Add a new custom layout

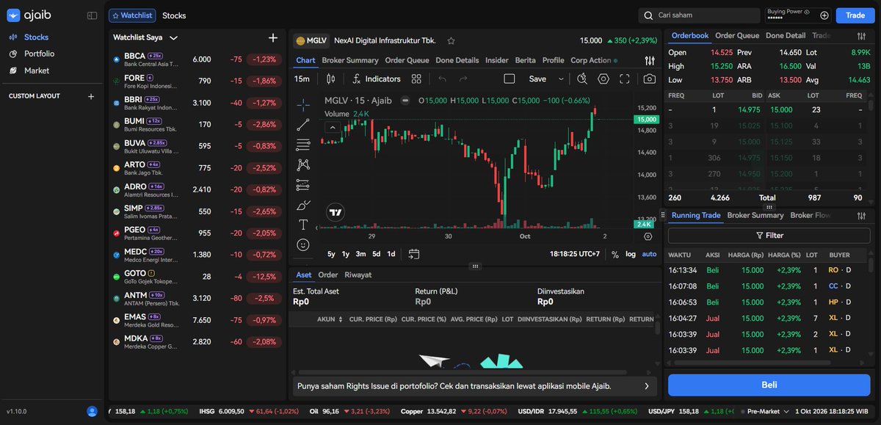point(91,96)
